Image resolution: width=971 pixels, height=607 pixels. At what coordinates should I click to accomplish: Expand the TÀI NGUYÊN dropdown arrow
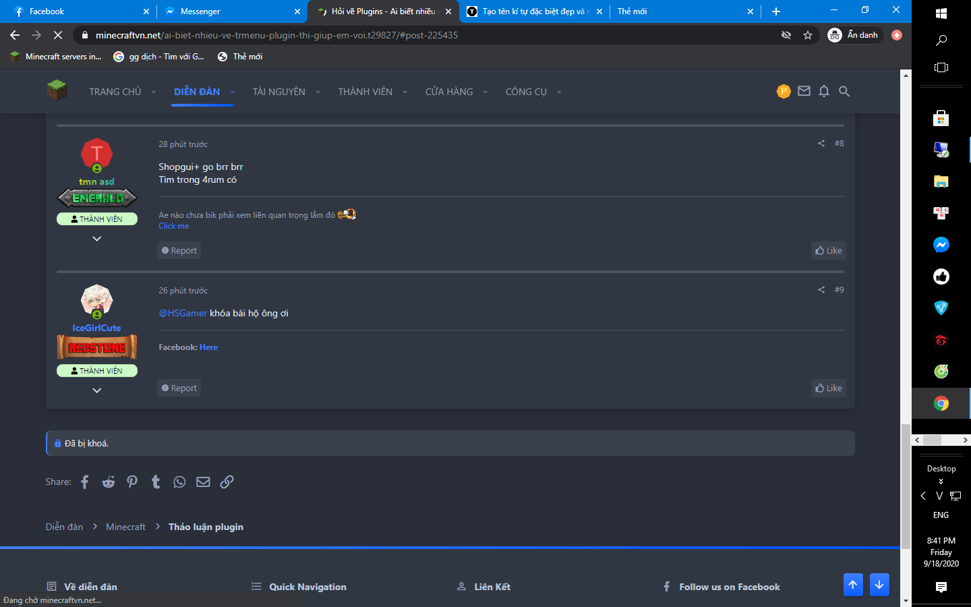[318, 92]
